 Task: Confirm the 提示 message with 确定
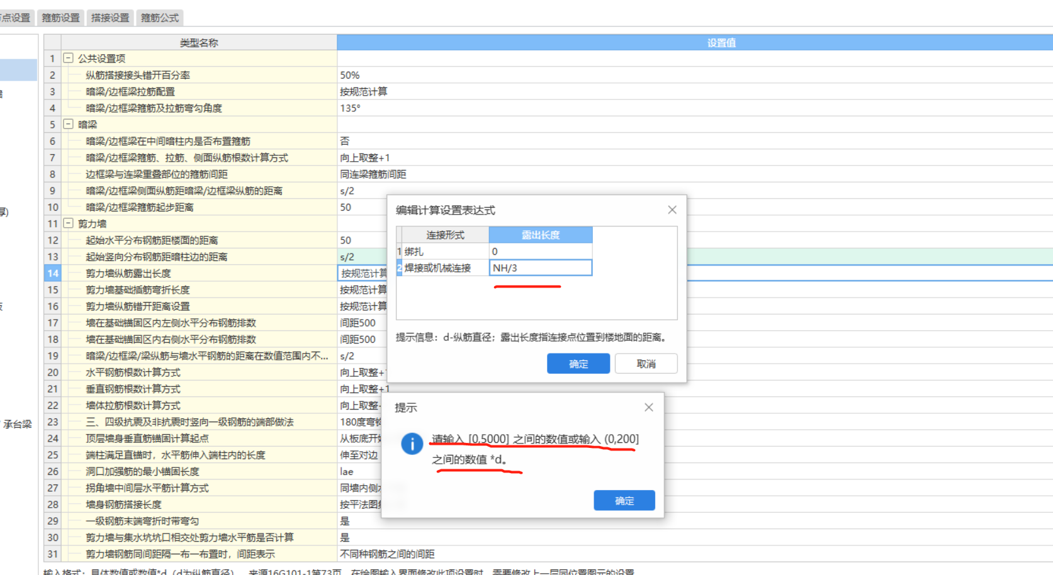624,501
